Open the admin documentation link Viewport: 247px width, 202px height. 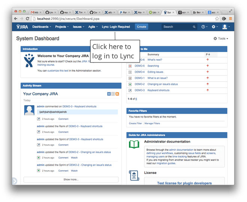(181, 150)
